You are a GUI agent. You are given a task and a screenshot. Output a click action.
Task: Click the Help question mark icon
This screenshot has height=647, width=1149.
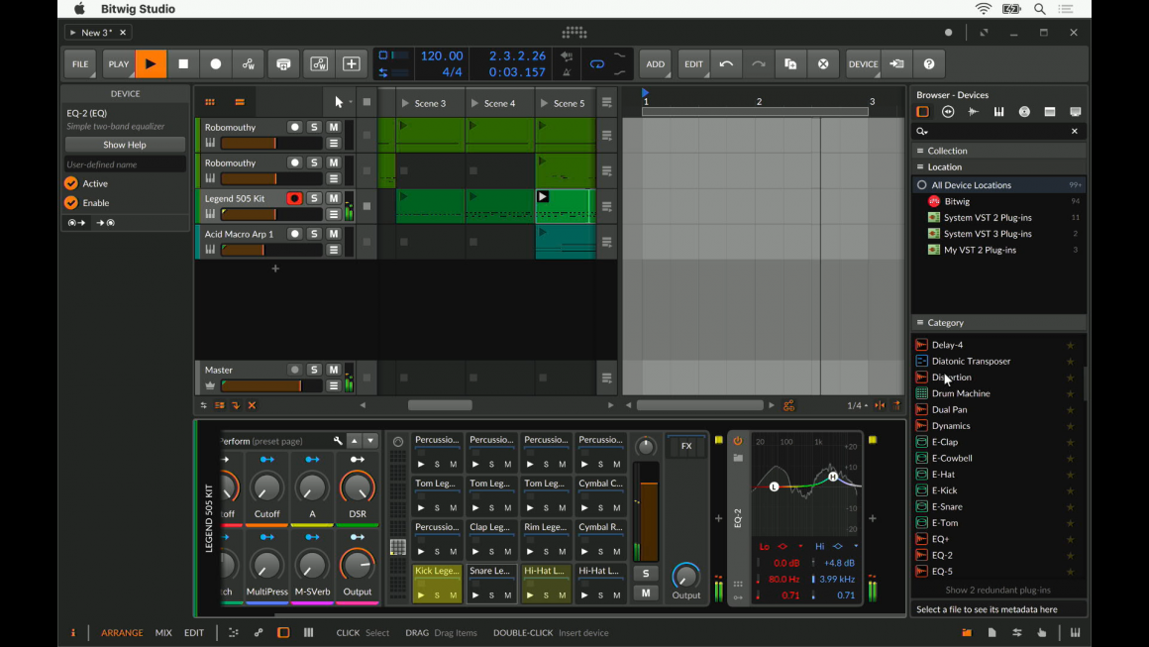pos(929,64)
